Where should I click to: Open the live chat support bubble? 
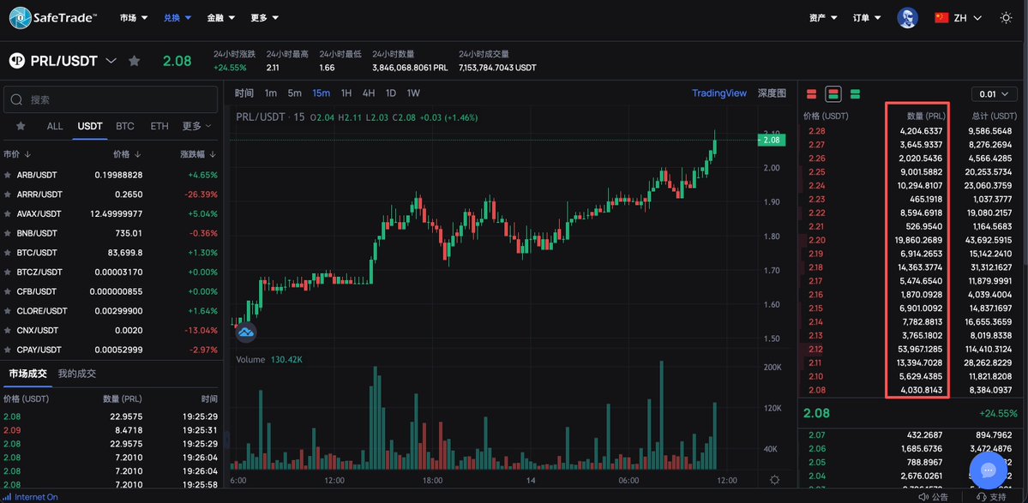pos(988,470)
